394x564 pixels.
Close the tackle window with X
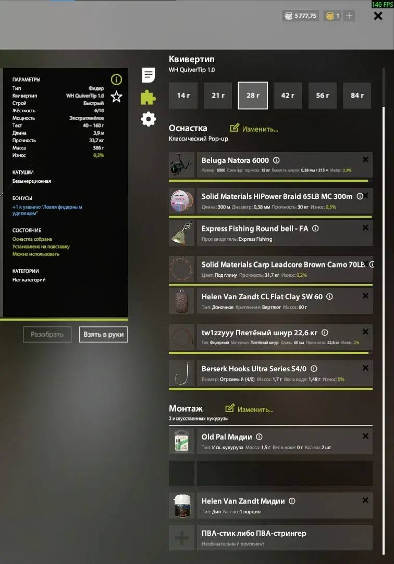point(378,16)
